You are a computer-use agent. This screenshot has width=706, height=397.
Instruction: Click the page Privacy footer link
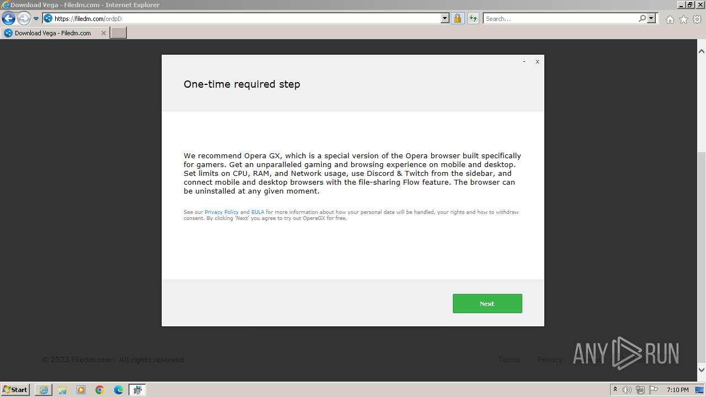tap(550, 360)
